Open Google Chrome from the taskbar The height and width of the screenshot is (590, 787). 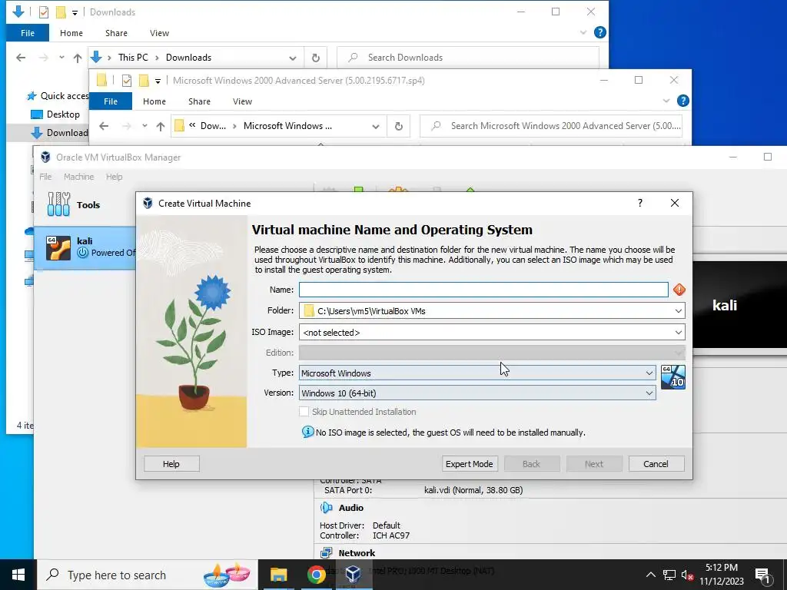[x=316, y=575]
